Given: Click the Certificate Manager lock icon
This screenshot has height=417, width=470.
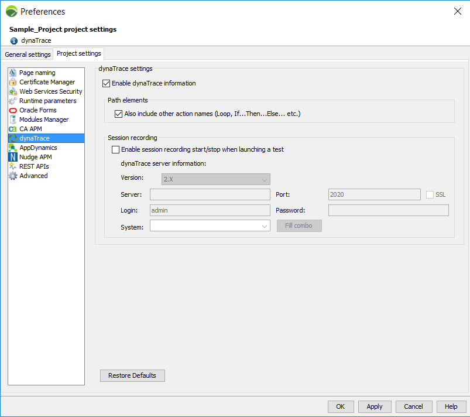Looking at the screenshot, I should click(x=13, y=82).
